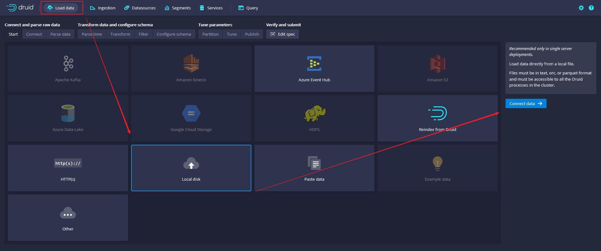
Task: Choose the Paste data document icon
Action: click(314, 163)
